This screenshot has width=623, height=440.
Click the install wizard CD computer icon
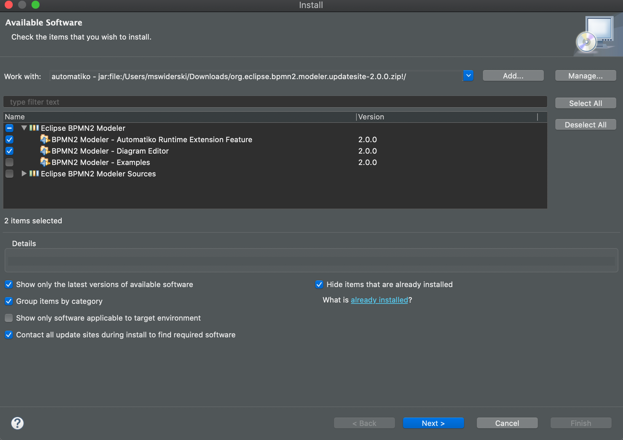point(596,34)
